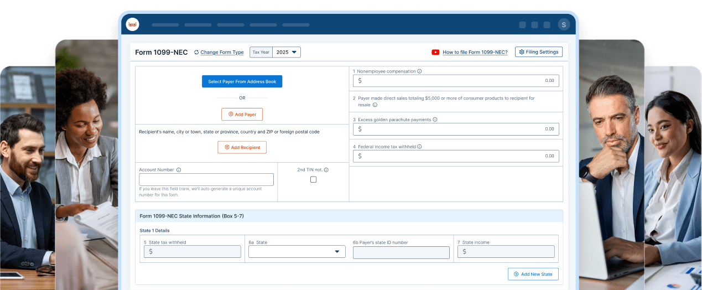Click info icon after direct sales resale text
This screenshot has width=702, height=290.
(x=375, y=105)
